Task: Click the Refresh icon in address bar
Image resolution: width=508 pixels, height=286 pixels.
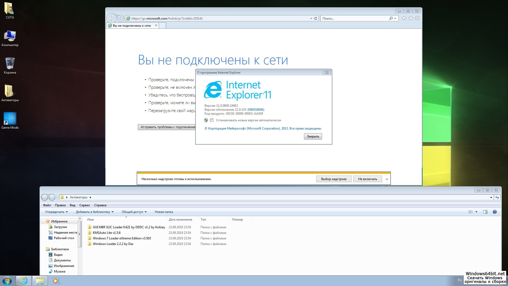Action: (316, 19)
